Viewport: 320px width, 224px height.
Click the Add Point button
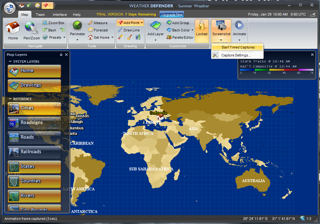click(129, 23)
